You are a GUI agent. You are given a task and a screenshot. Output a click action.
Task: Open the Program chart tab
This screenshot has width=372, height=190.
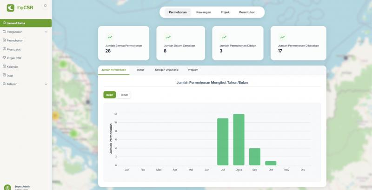[x=193, y=70]
